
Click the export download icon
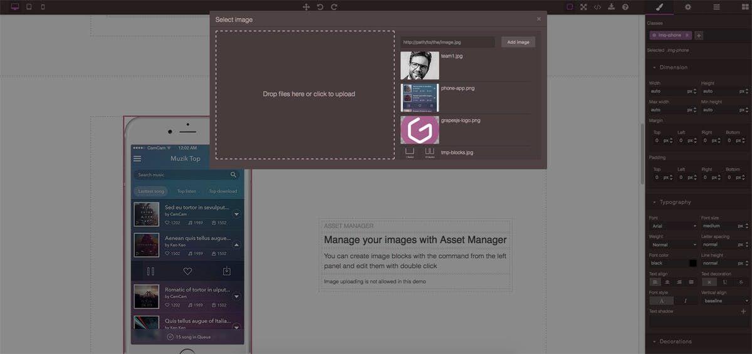(x=612, y=7)
